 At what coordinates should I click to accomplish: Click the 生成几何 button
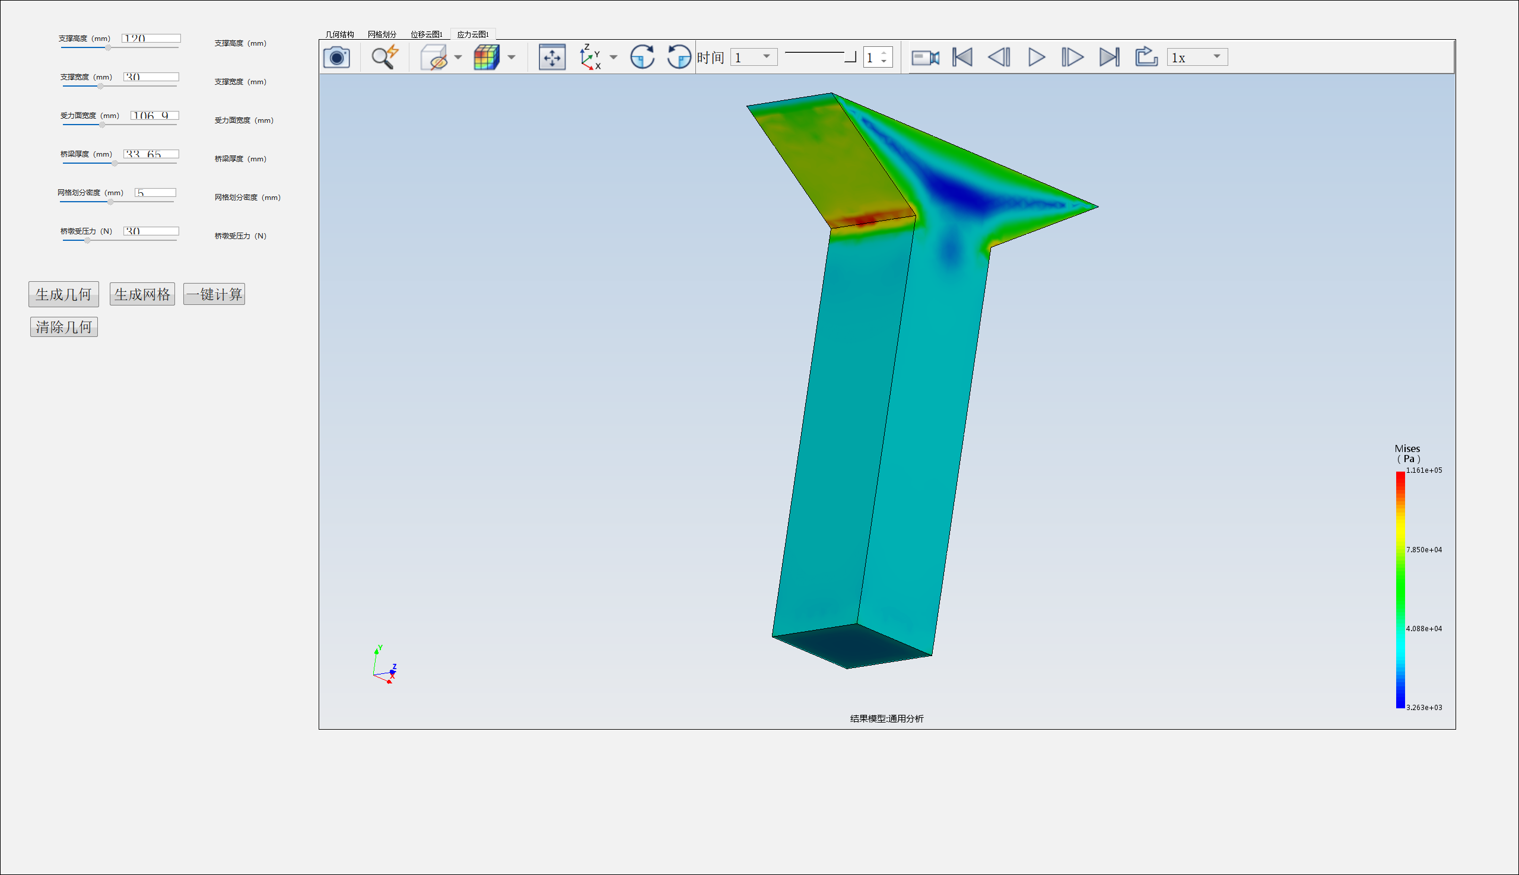point(63,294)
